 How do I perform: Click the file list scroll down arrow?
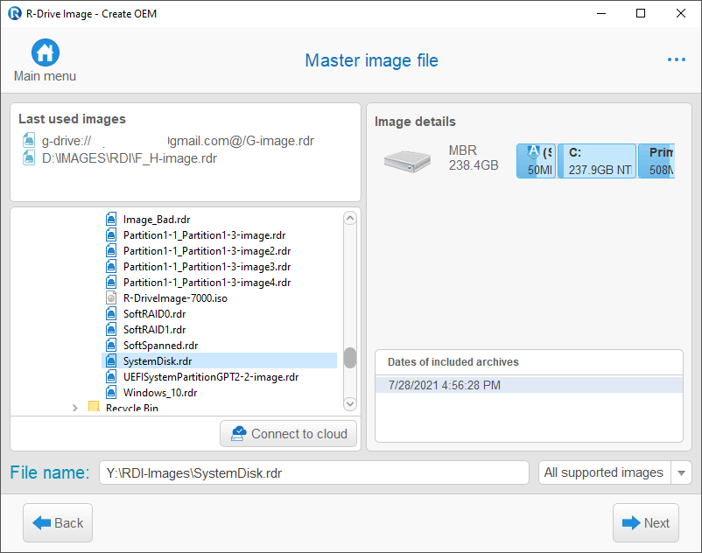pyautogui.click(x=350, y=403)
